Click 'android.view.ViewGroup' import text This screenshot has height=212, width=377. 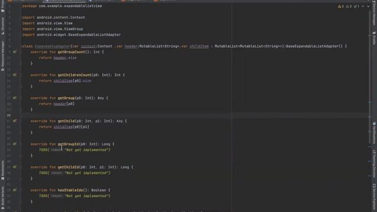60,29
